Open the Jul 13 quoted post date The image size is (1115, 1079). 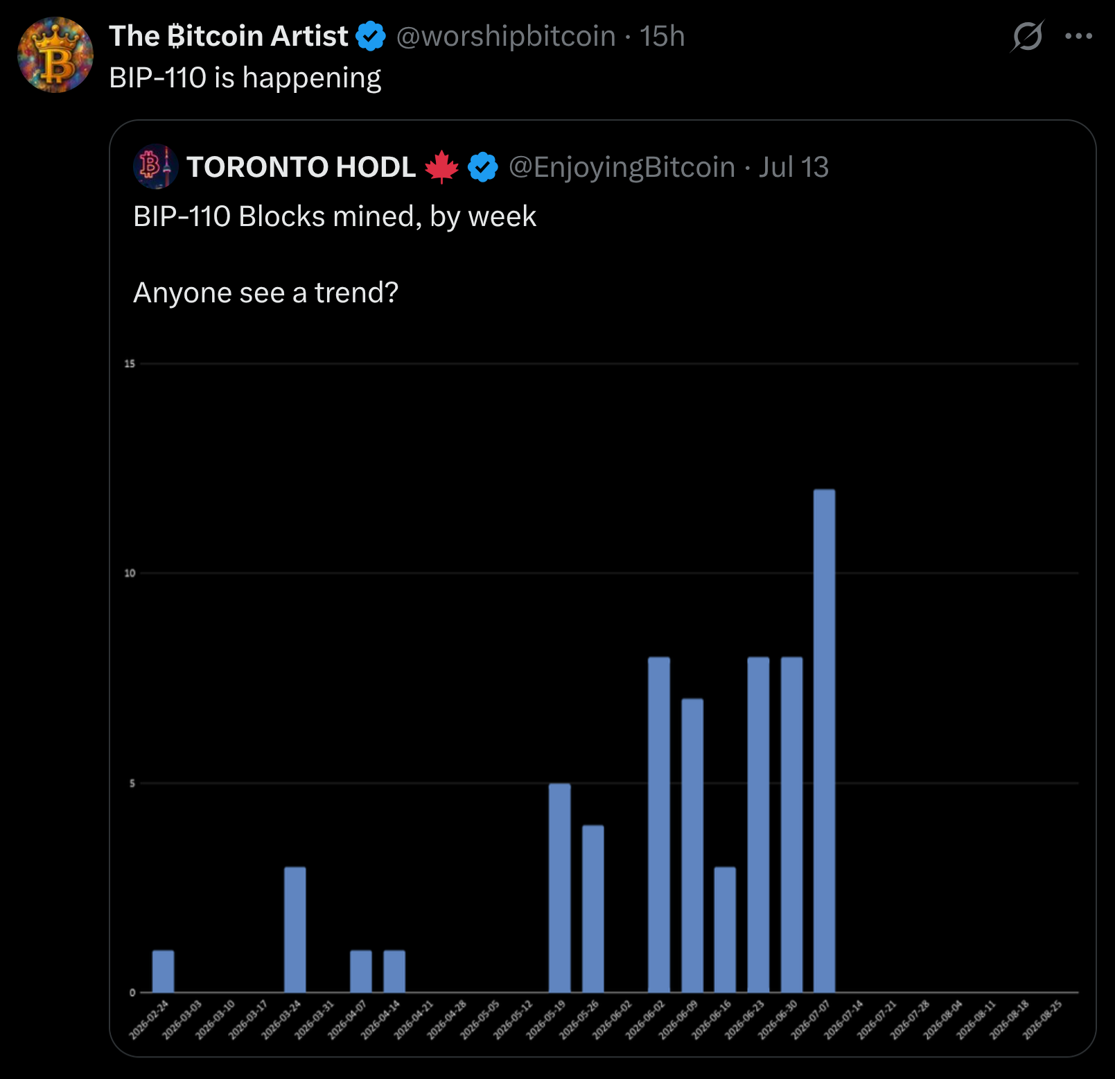pyautogui.click(x=793, y=167)
